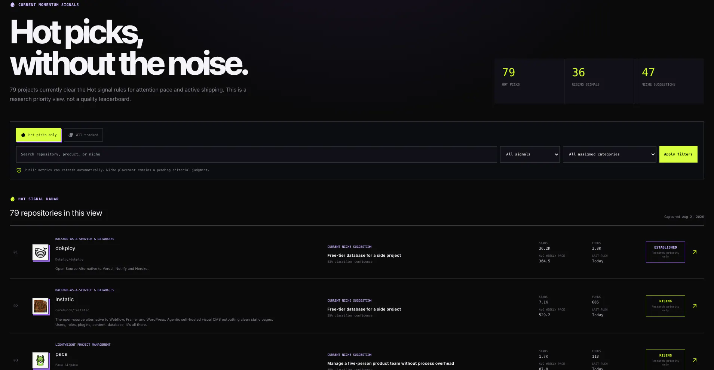The height and width of the screenshot is (370, 714).
Task: Click the 2.8K forks value
Action: coord(597,249)
